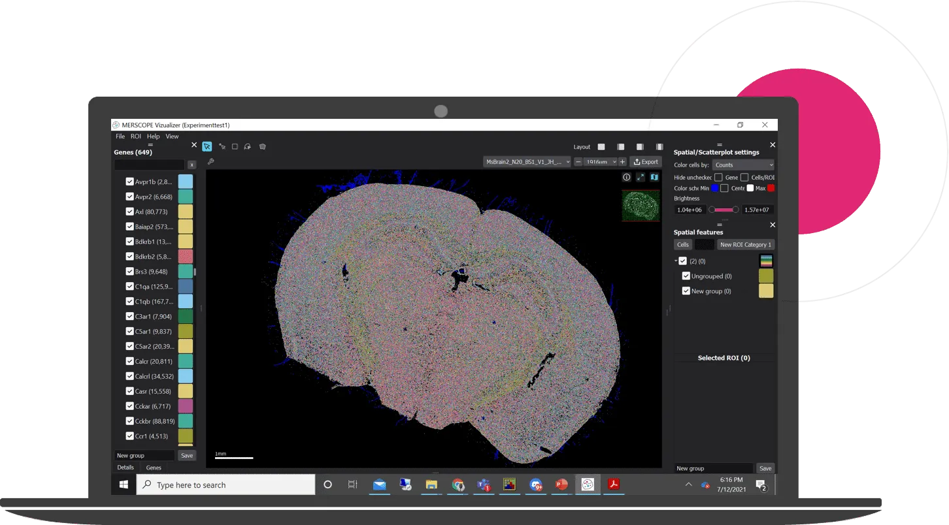Choose the third layout icon
Image resolution: width=949 pixels, height=525 pixels.
[640, 147]
